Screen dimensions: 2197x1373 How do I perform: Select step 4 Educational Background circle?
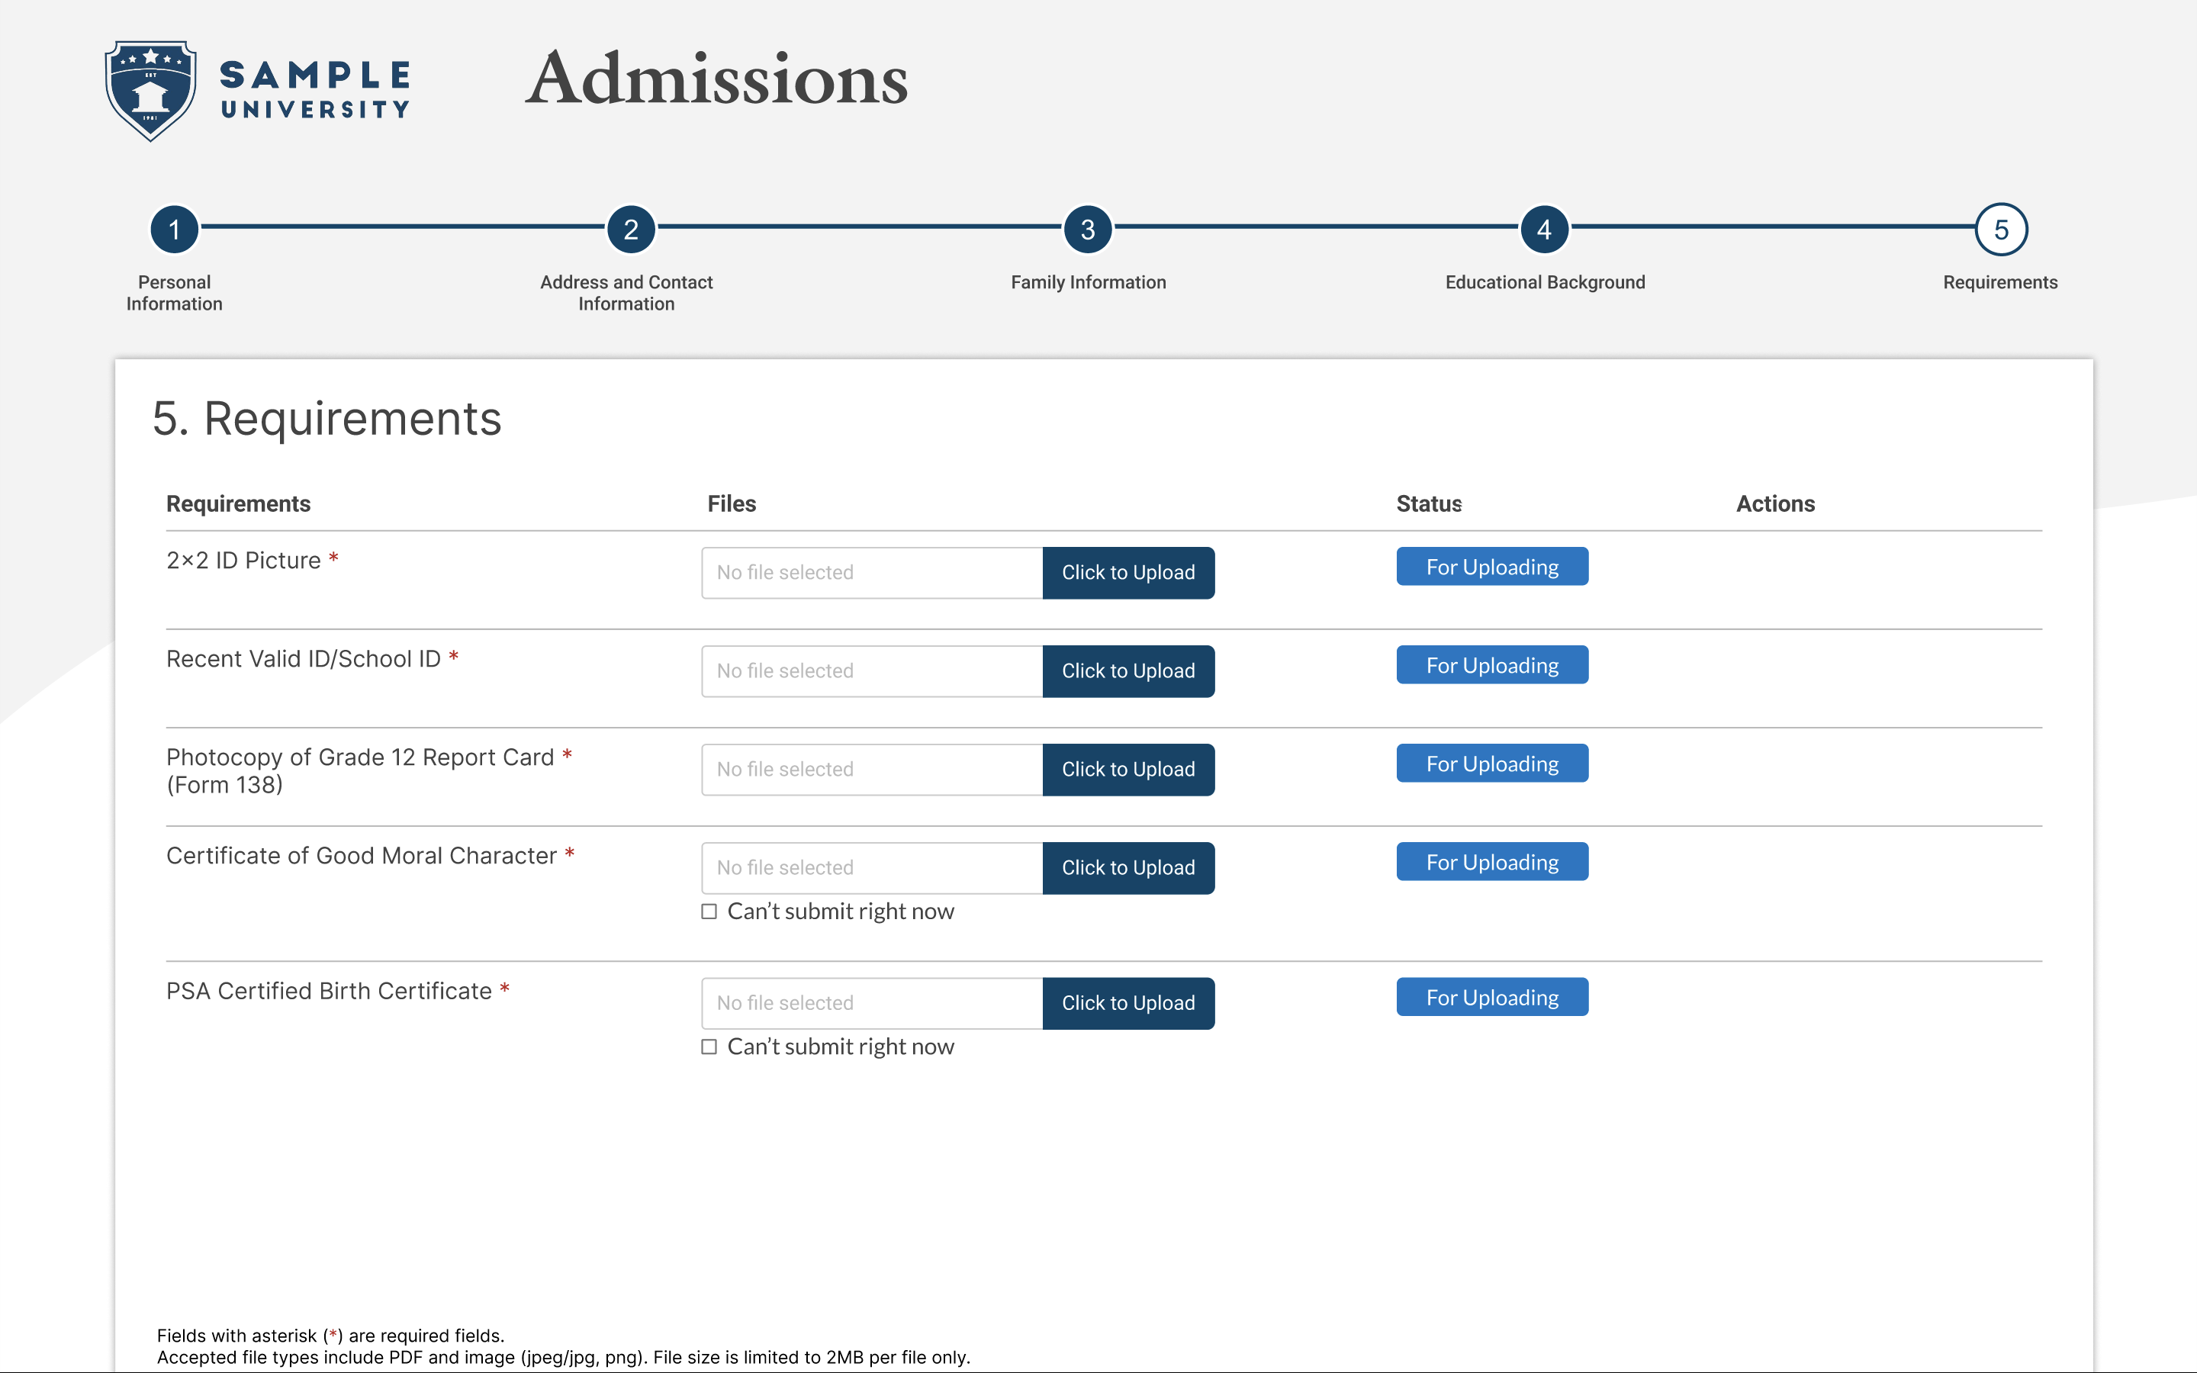coord(1546,230)
